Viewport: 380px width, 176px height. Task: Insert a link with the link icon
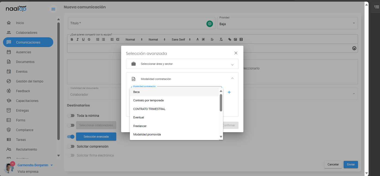(x=230, y=39)
